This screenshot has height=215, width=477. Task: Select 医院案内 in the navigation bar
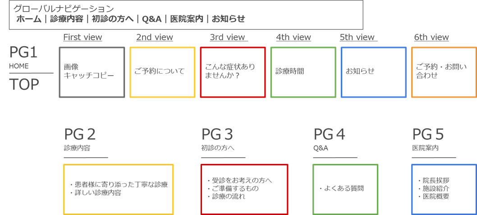tap(187, 19)
